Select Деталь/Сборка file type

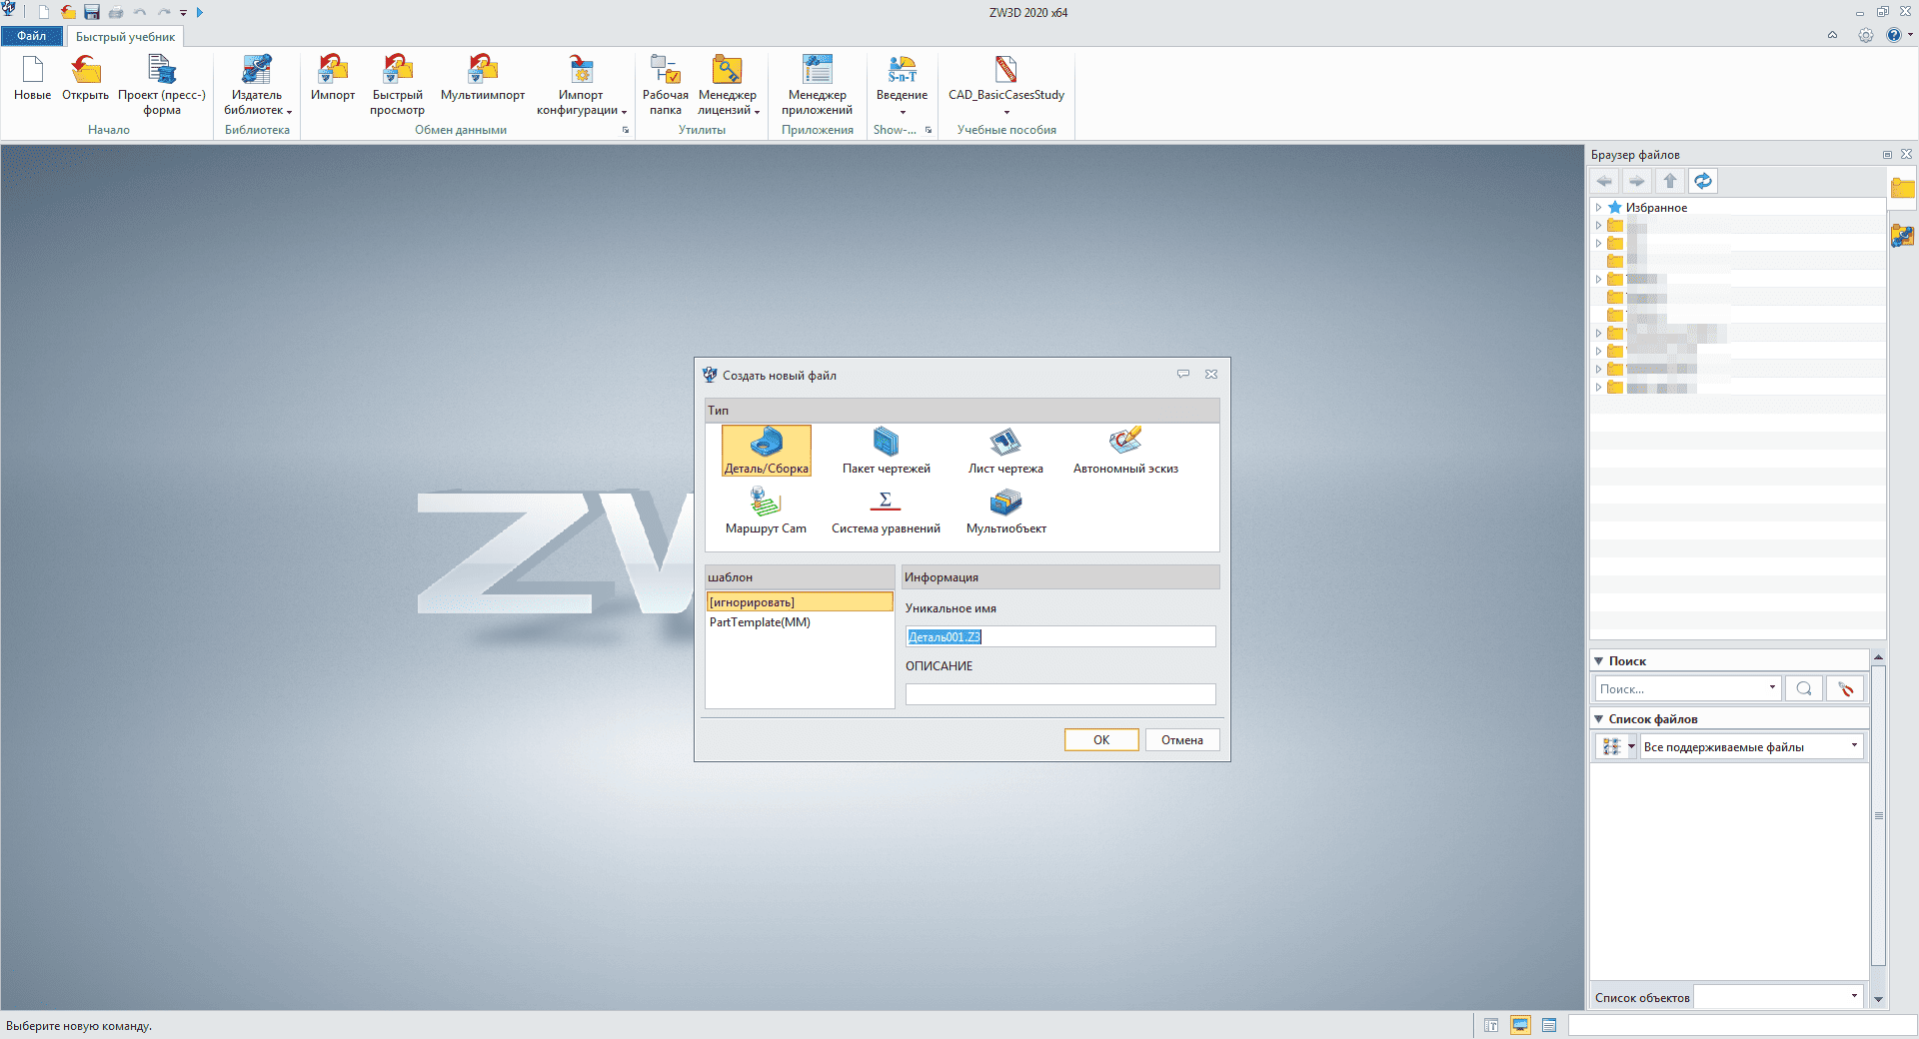pyautogui.click(x=767, y=451)
